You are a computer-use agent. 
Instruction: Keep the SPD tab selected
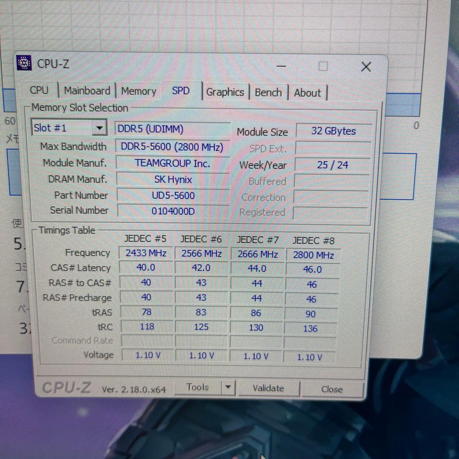pyautogui.click(x=181, y=91)
